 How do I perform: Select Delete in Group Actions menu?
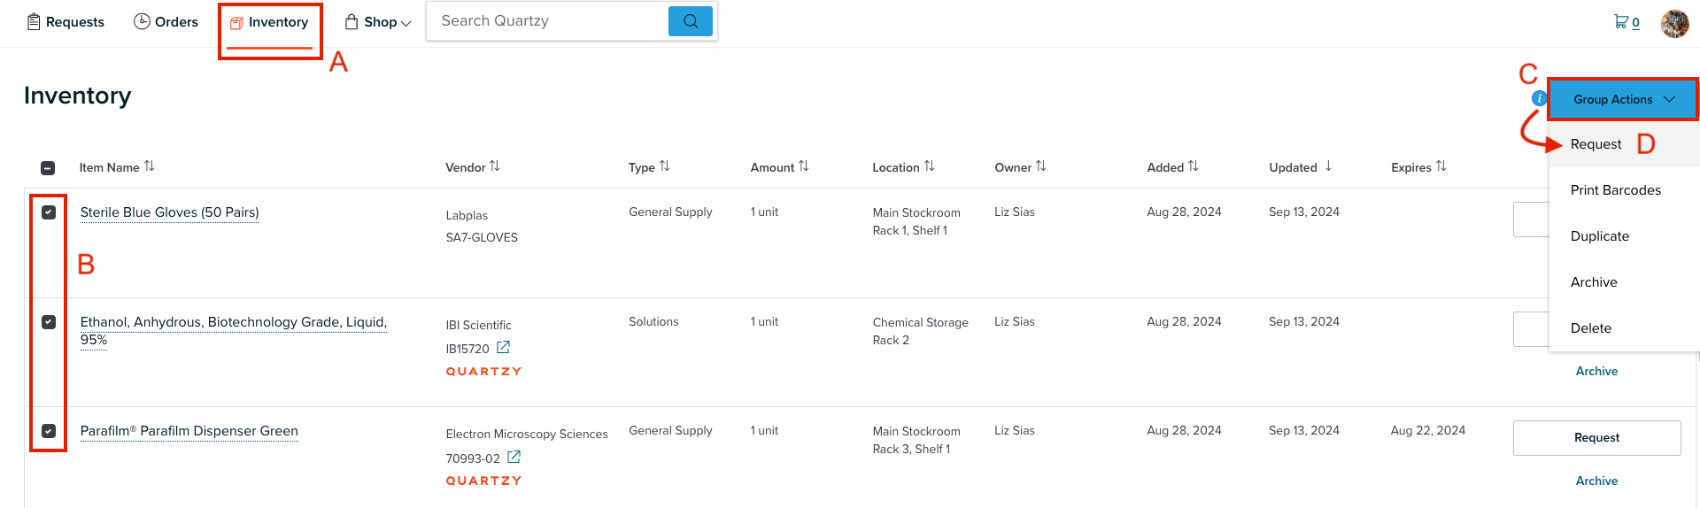click(x=1590, y=328)
